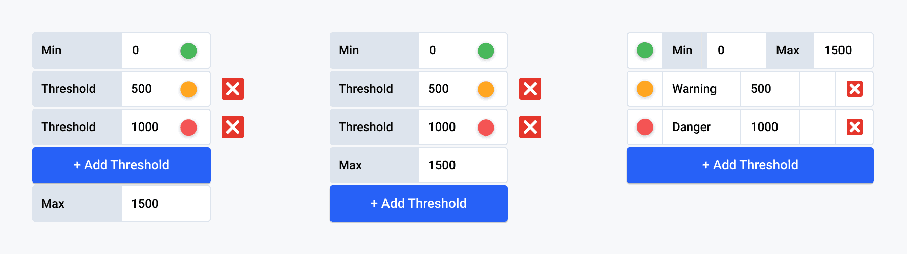
Task: Focus the Warning value field showing 500
Action: click(769, 89)
